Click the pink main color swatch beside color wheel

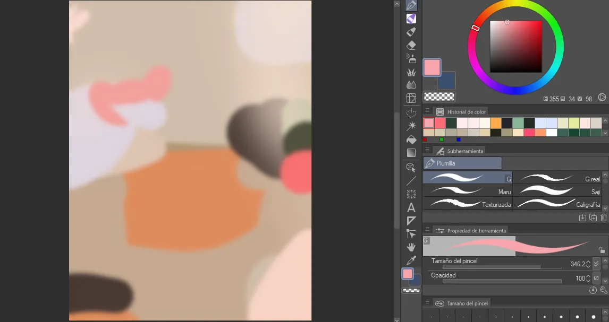(432, 67)
